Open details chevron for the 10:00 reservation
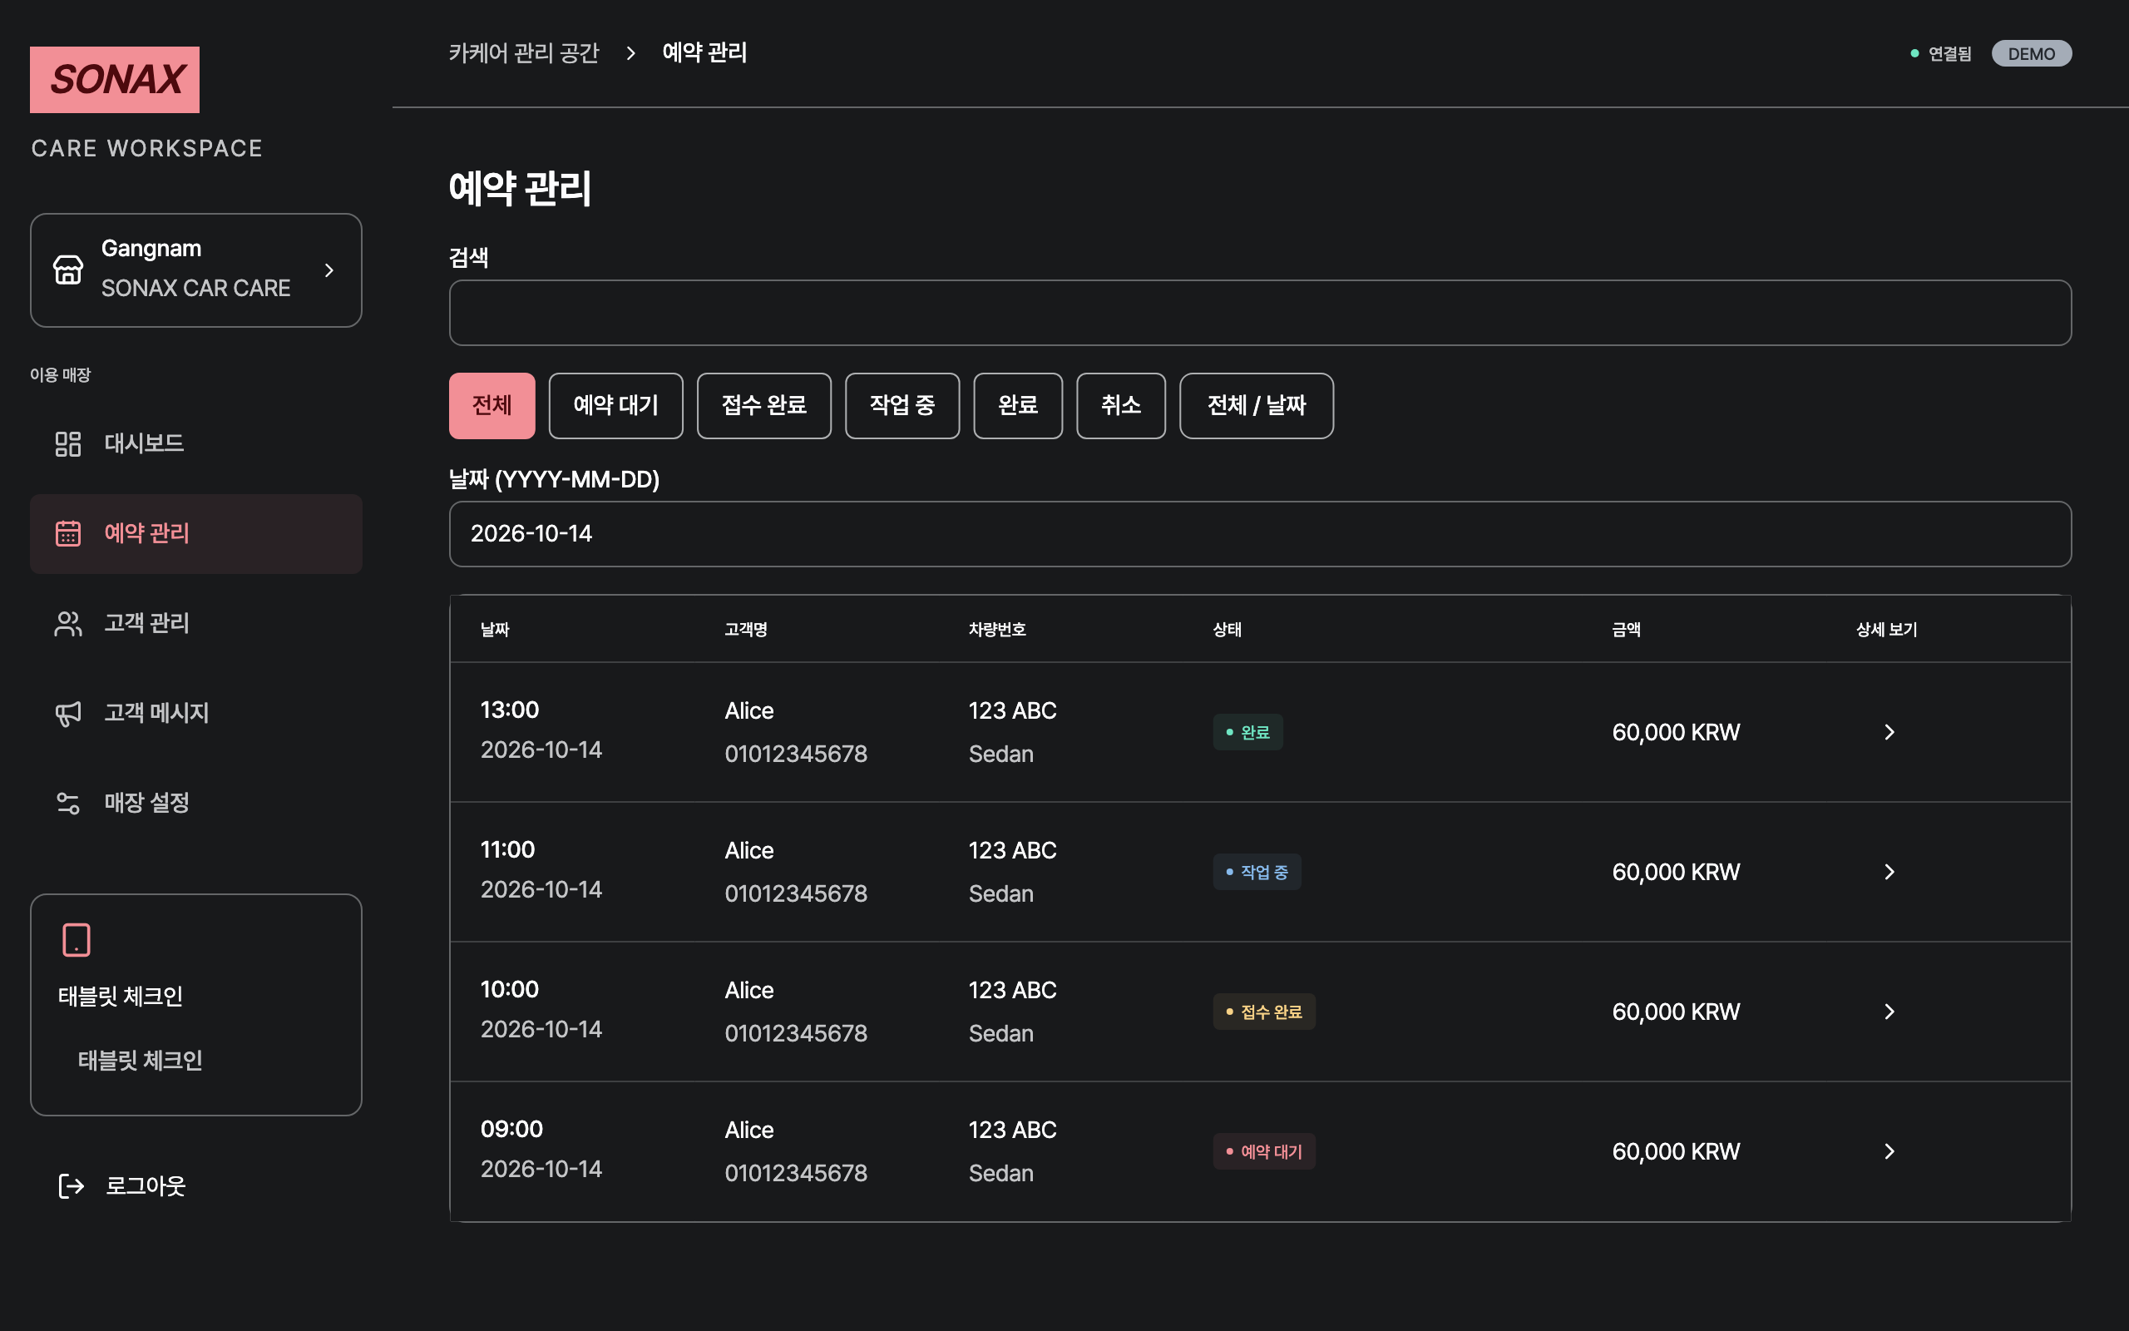 pyautogui.click(x=1889, y=1012)
